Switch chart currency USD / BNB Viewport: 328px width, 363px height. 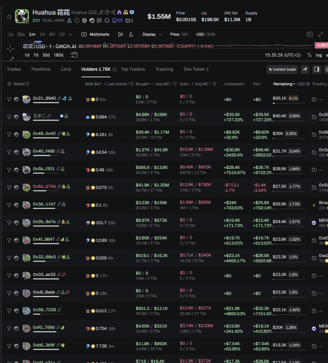[205, 34]
